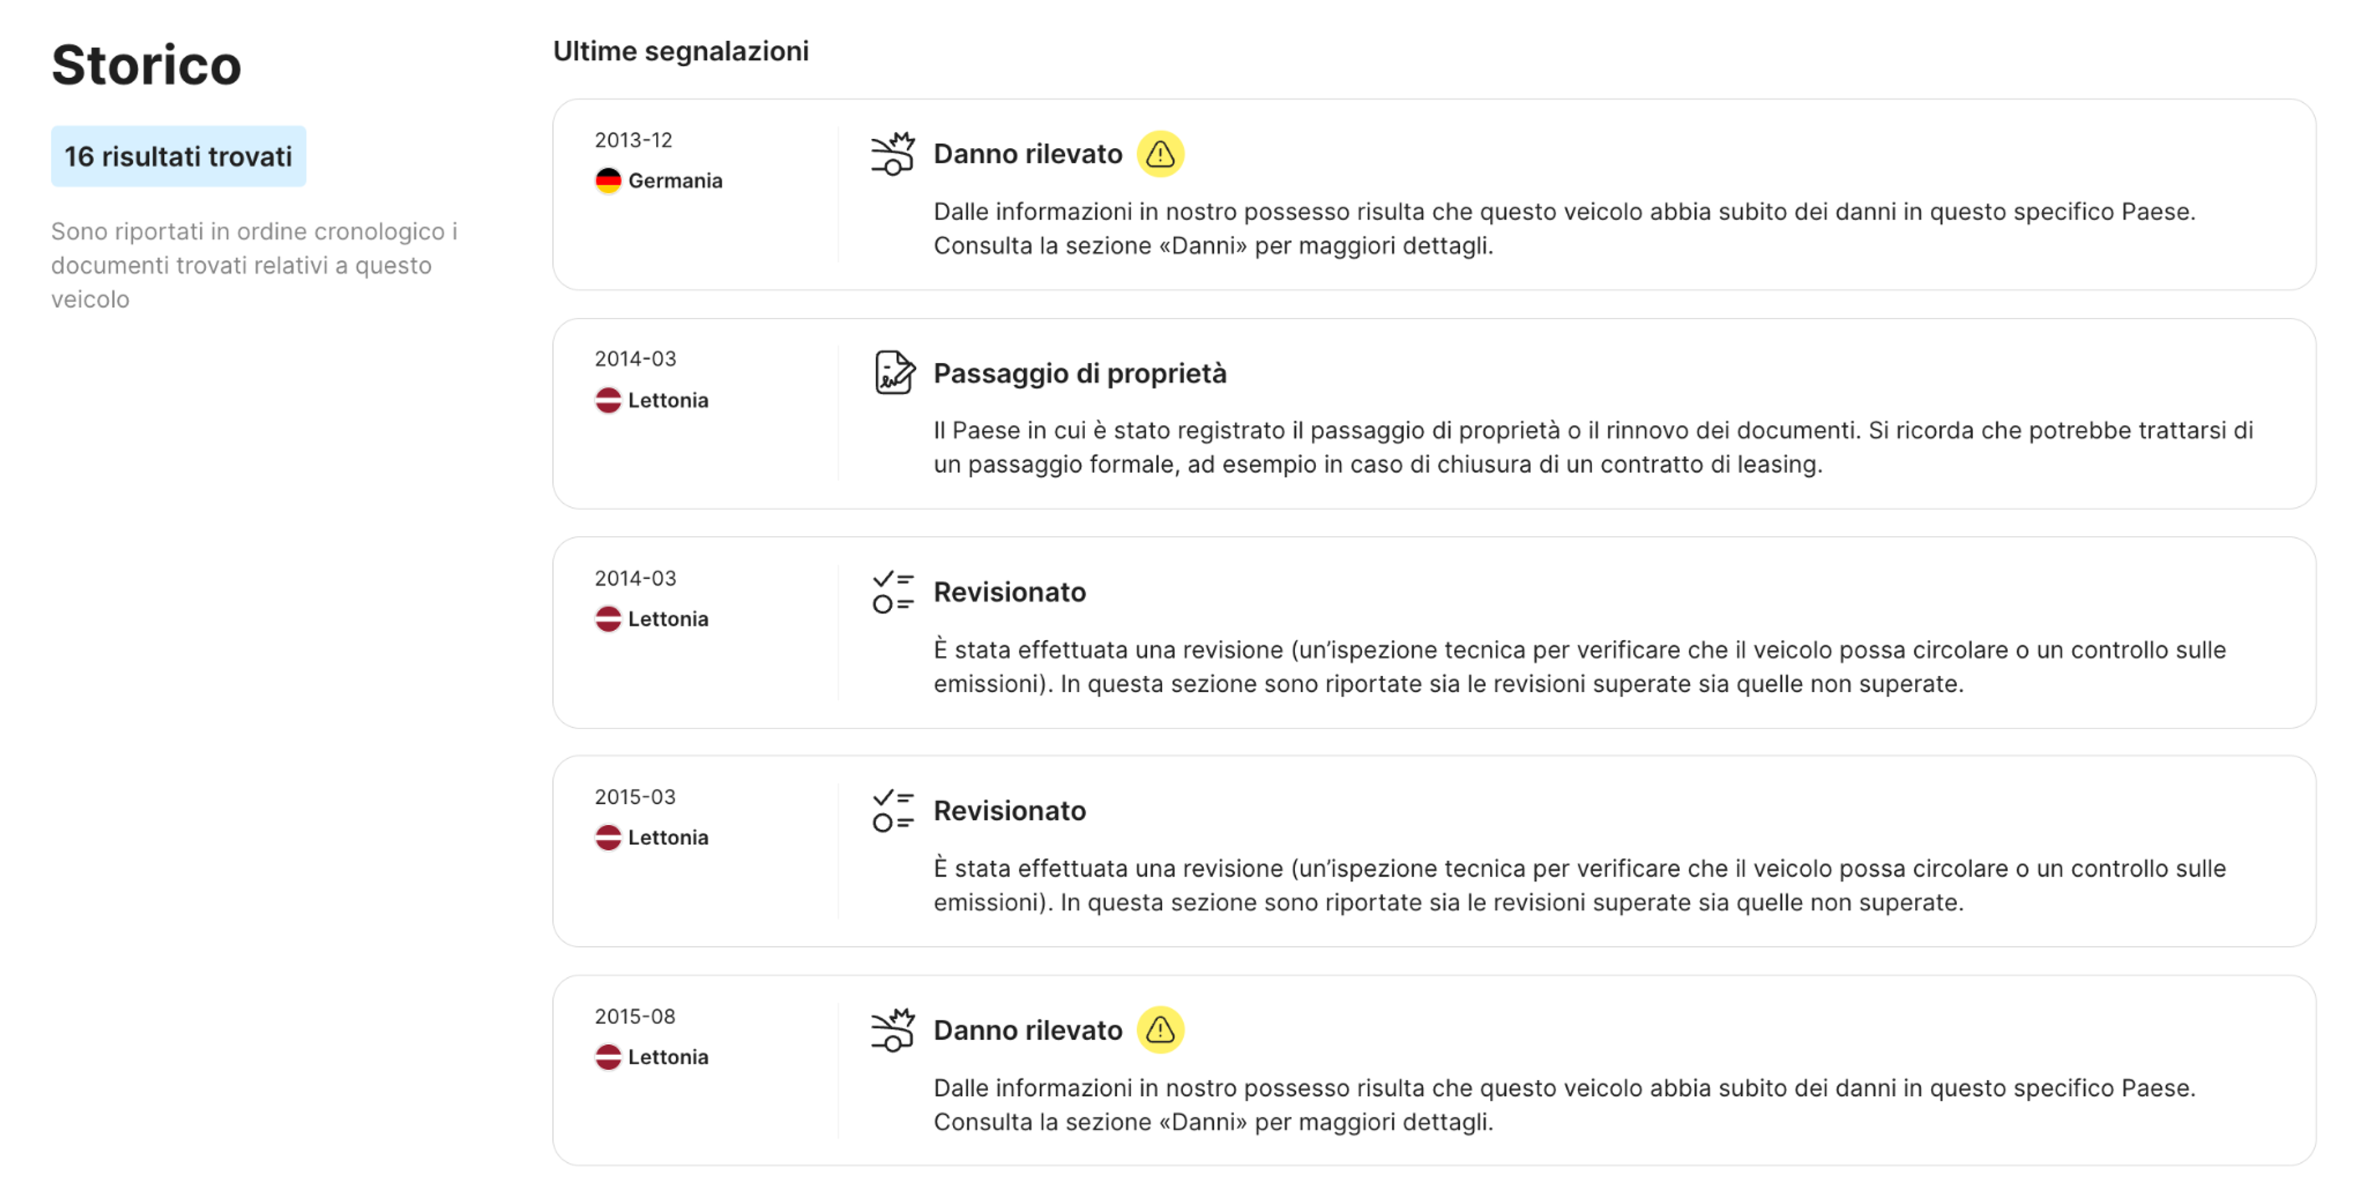Click the checklist icon next to first Revisionato

click(891, 591)
